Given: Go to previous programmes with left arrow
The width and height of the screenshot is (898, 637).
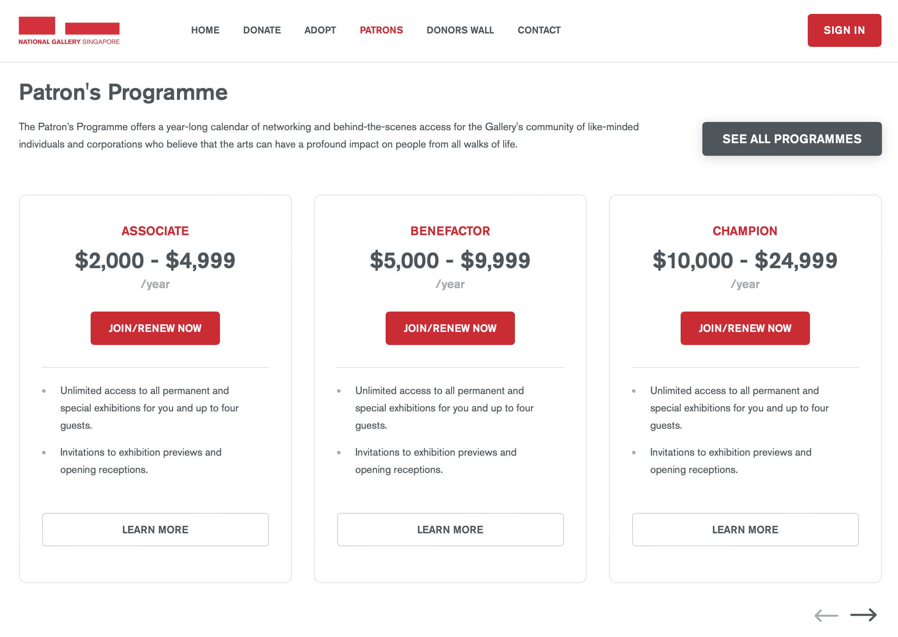Looking at the screenshot, I should (x=826, y=615).
